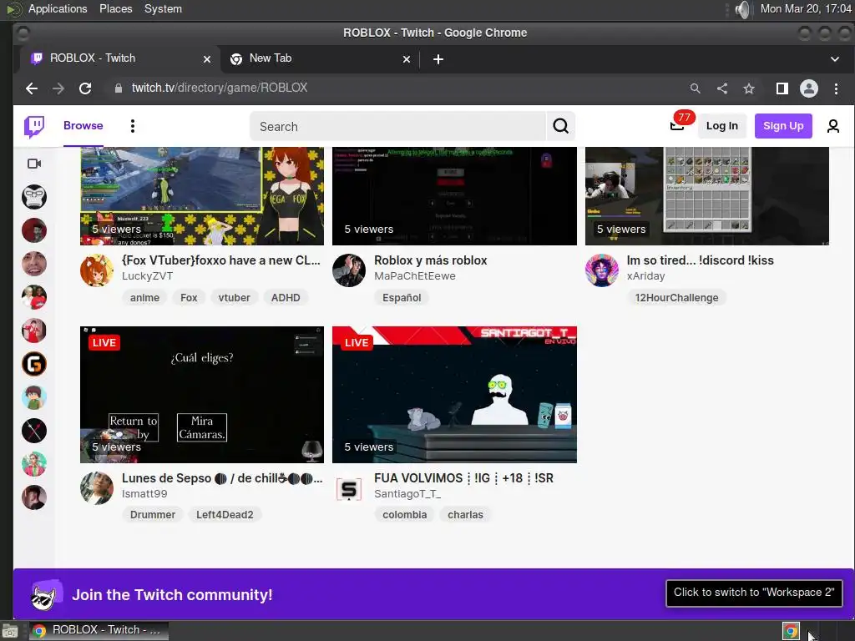This screenshot has width=855, height=641.
Task: Click LuckyZVT's fox avatar
Action: 97,270
